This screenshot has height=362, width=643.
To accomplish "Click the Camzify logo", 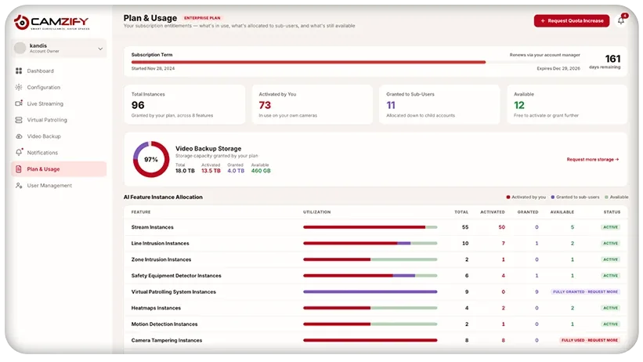I will 51,22.
